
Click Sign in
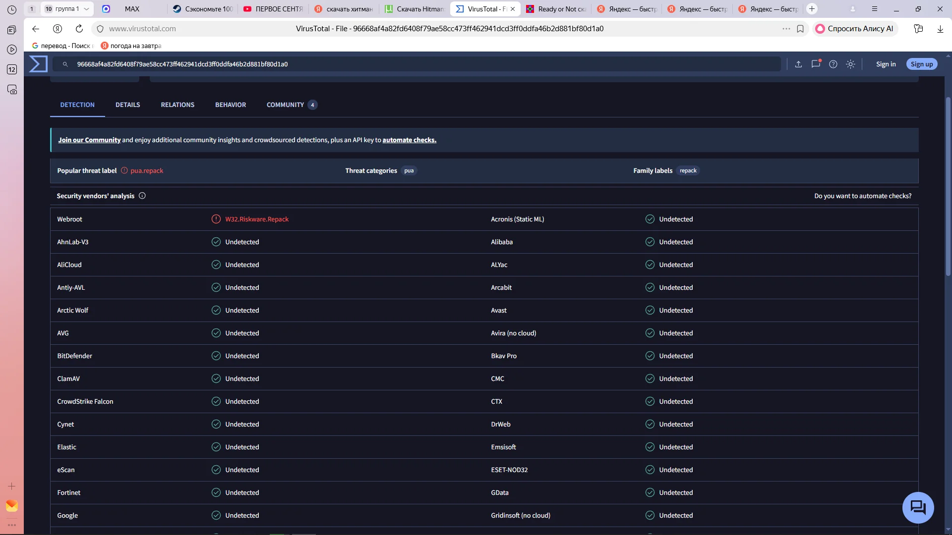tap(886, 64)
